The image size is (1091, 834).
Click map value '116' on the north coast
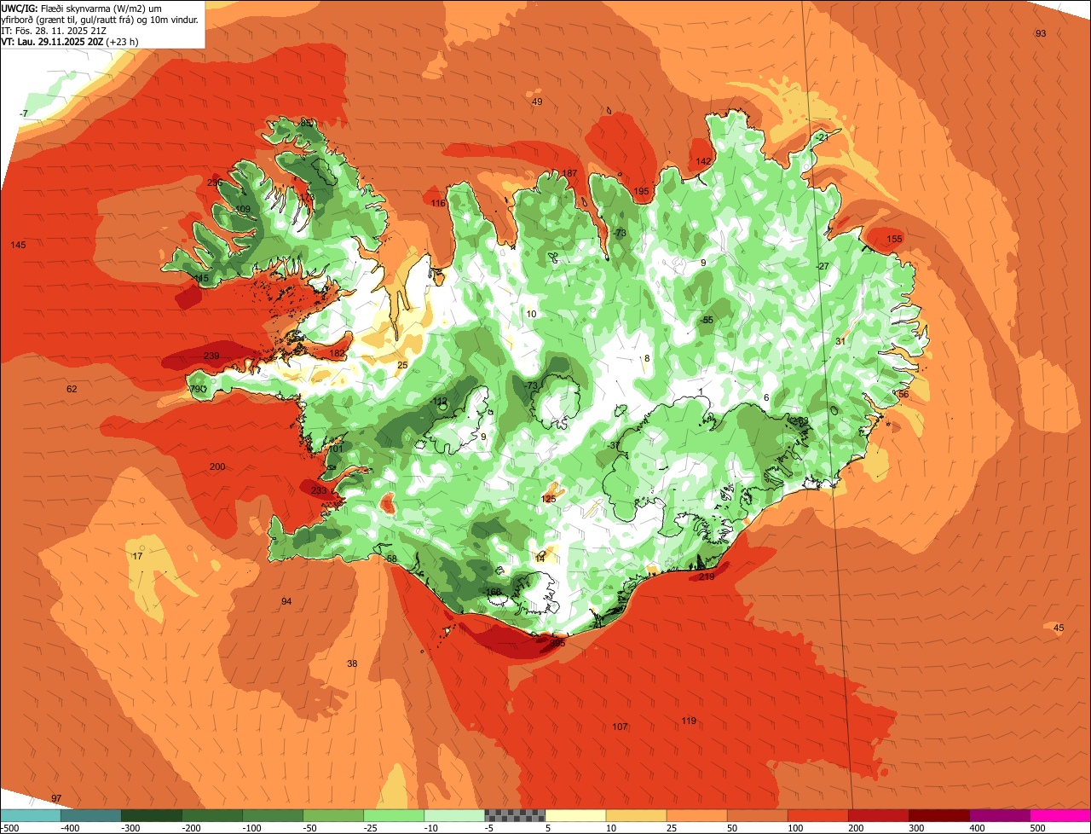(438, 203)
